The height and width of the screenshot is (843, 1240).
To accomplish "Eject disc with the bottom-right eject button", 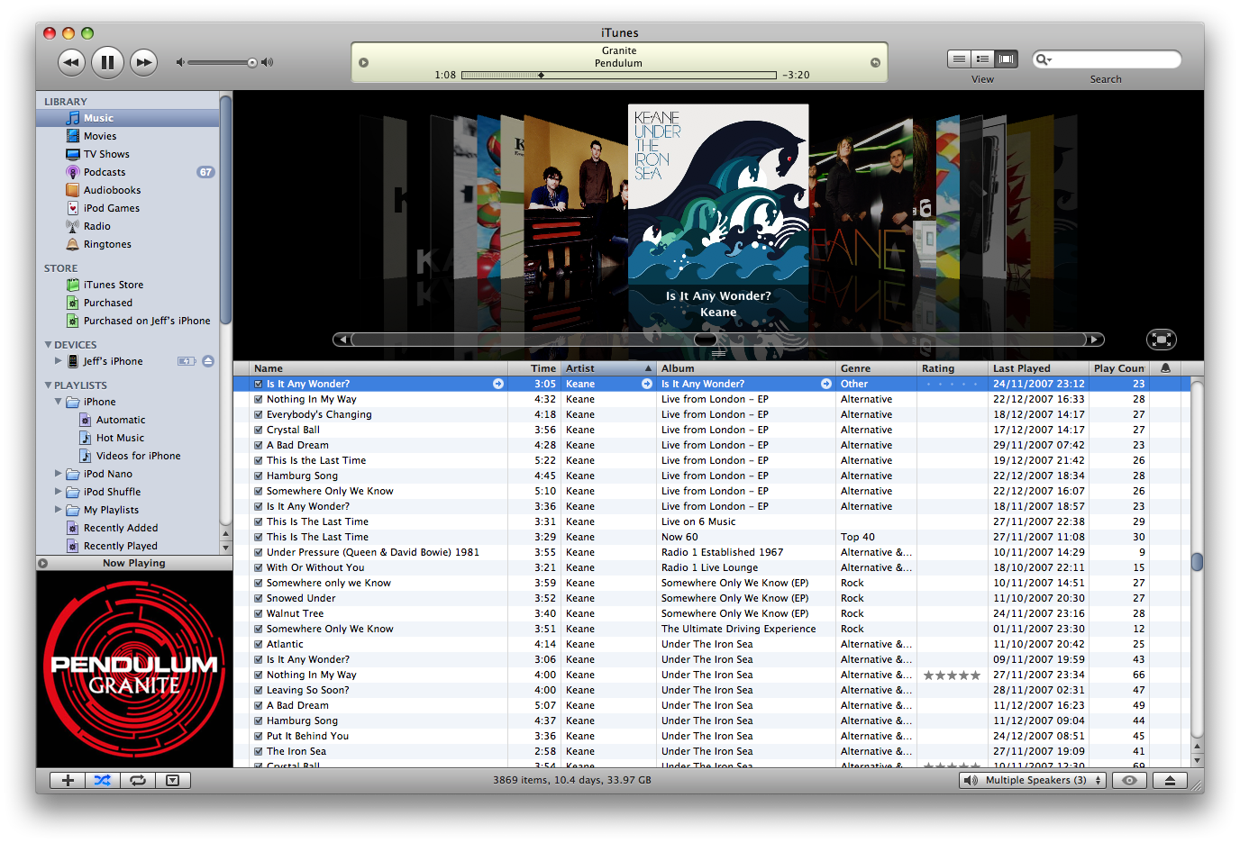I will [x=1170, y=781].
